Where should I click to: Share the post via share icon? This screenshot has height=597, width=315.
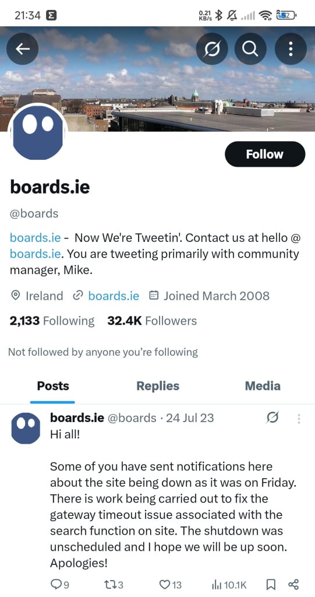click(x=293, y=584)
